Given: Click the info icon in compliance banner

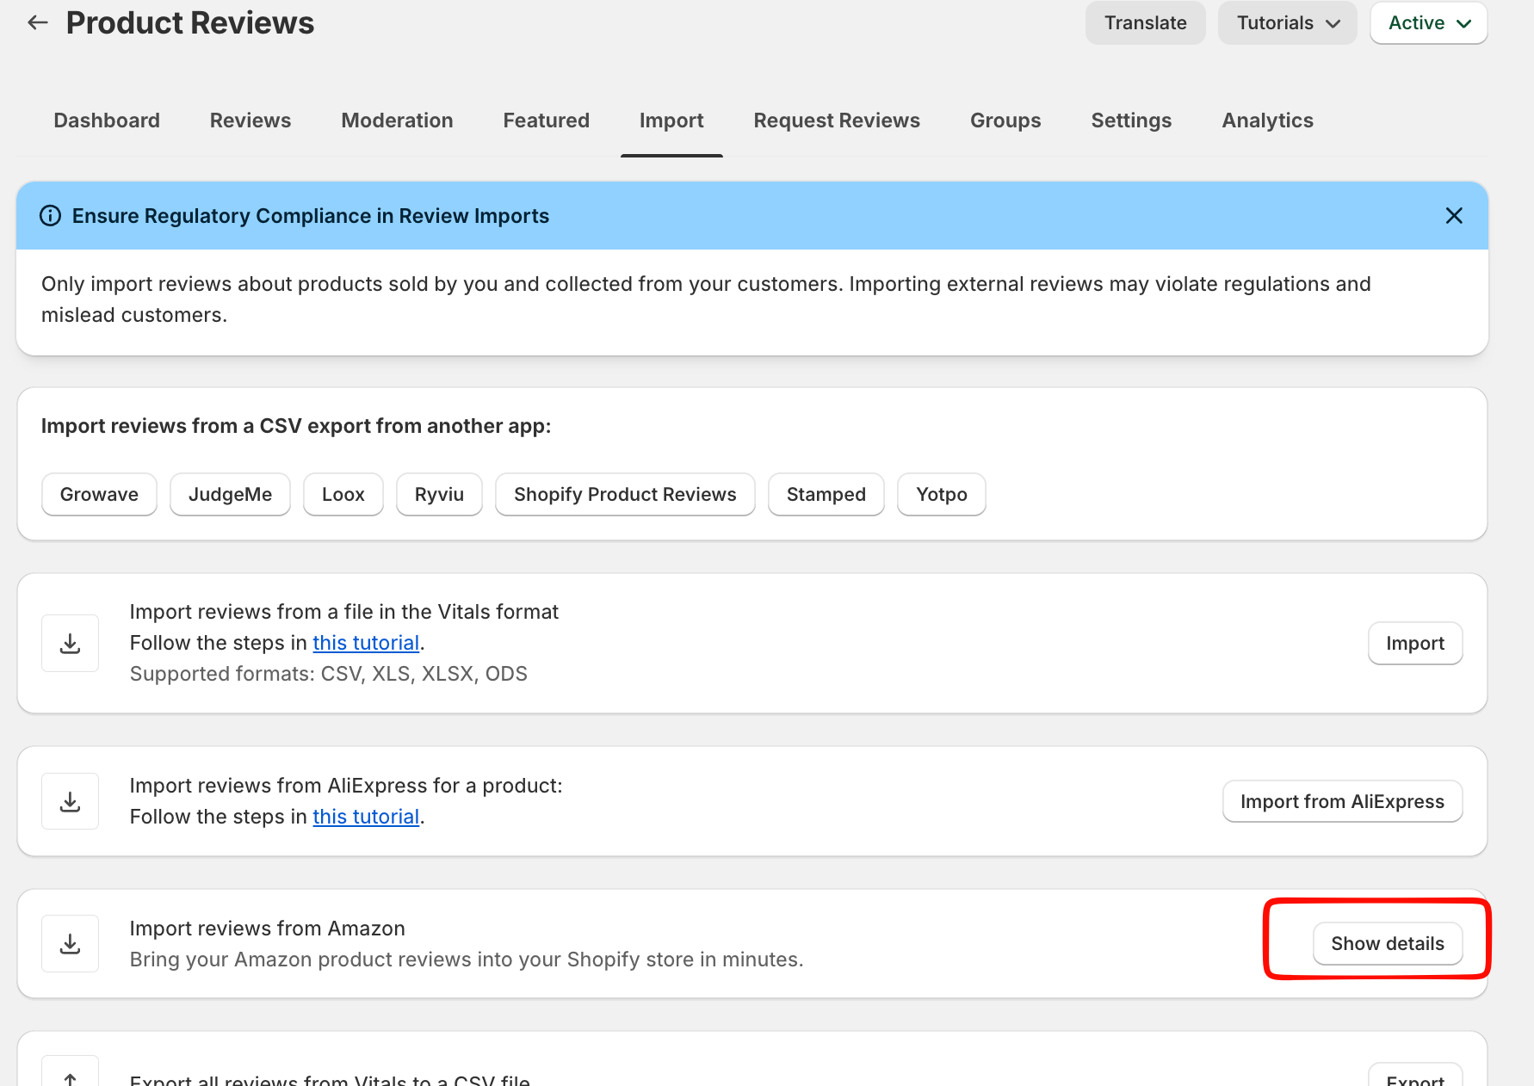Looking at the screenshot, I should click(x=51, y=216).
